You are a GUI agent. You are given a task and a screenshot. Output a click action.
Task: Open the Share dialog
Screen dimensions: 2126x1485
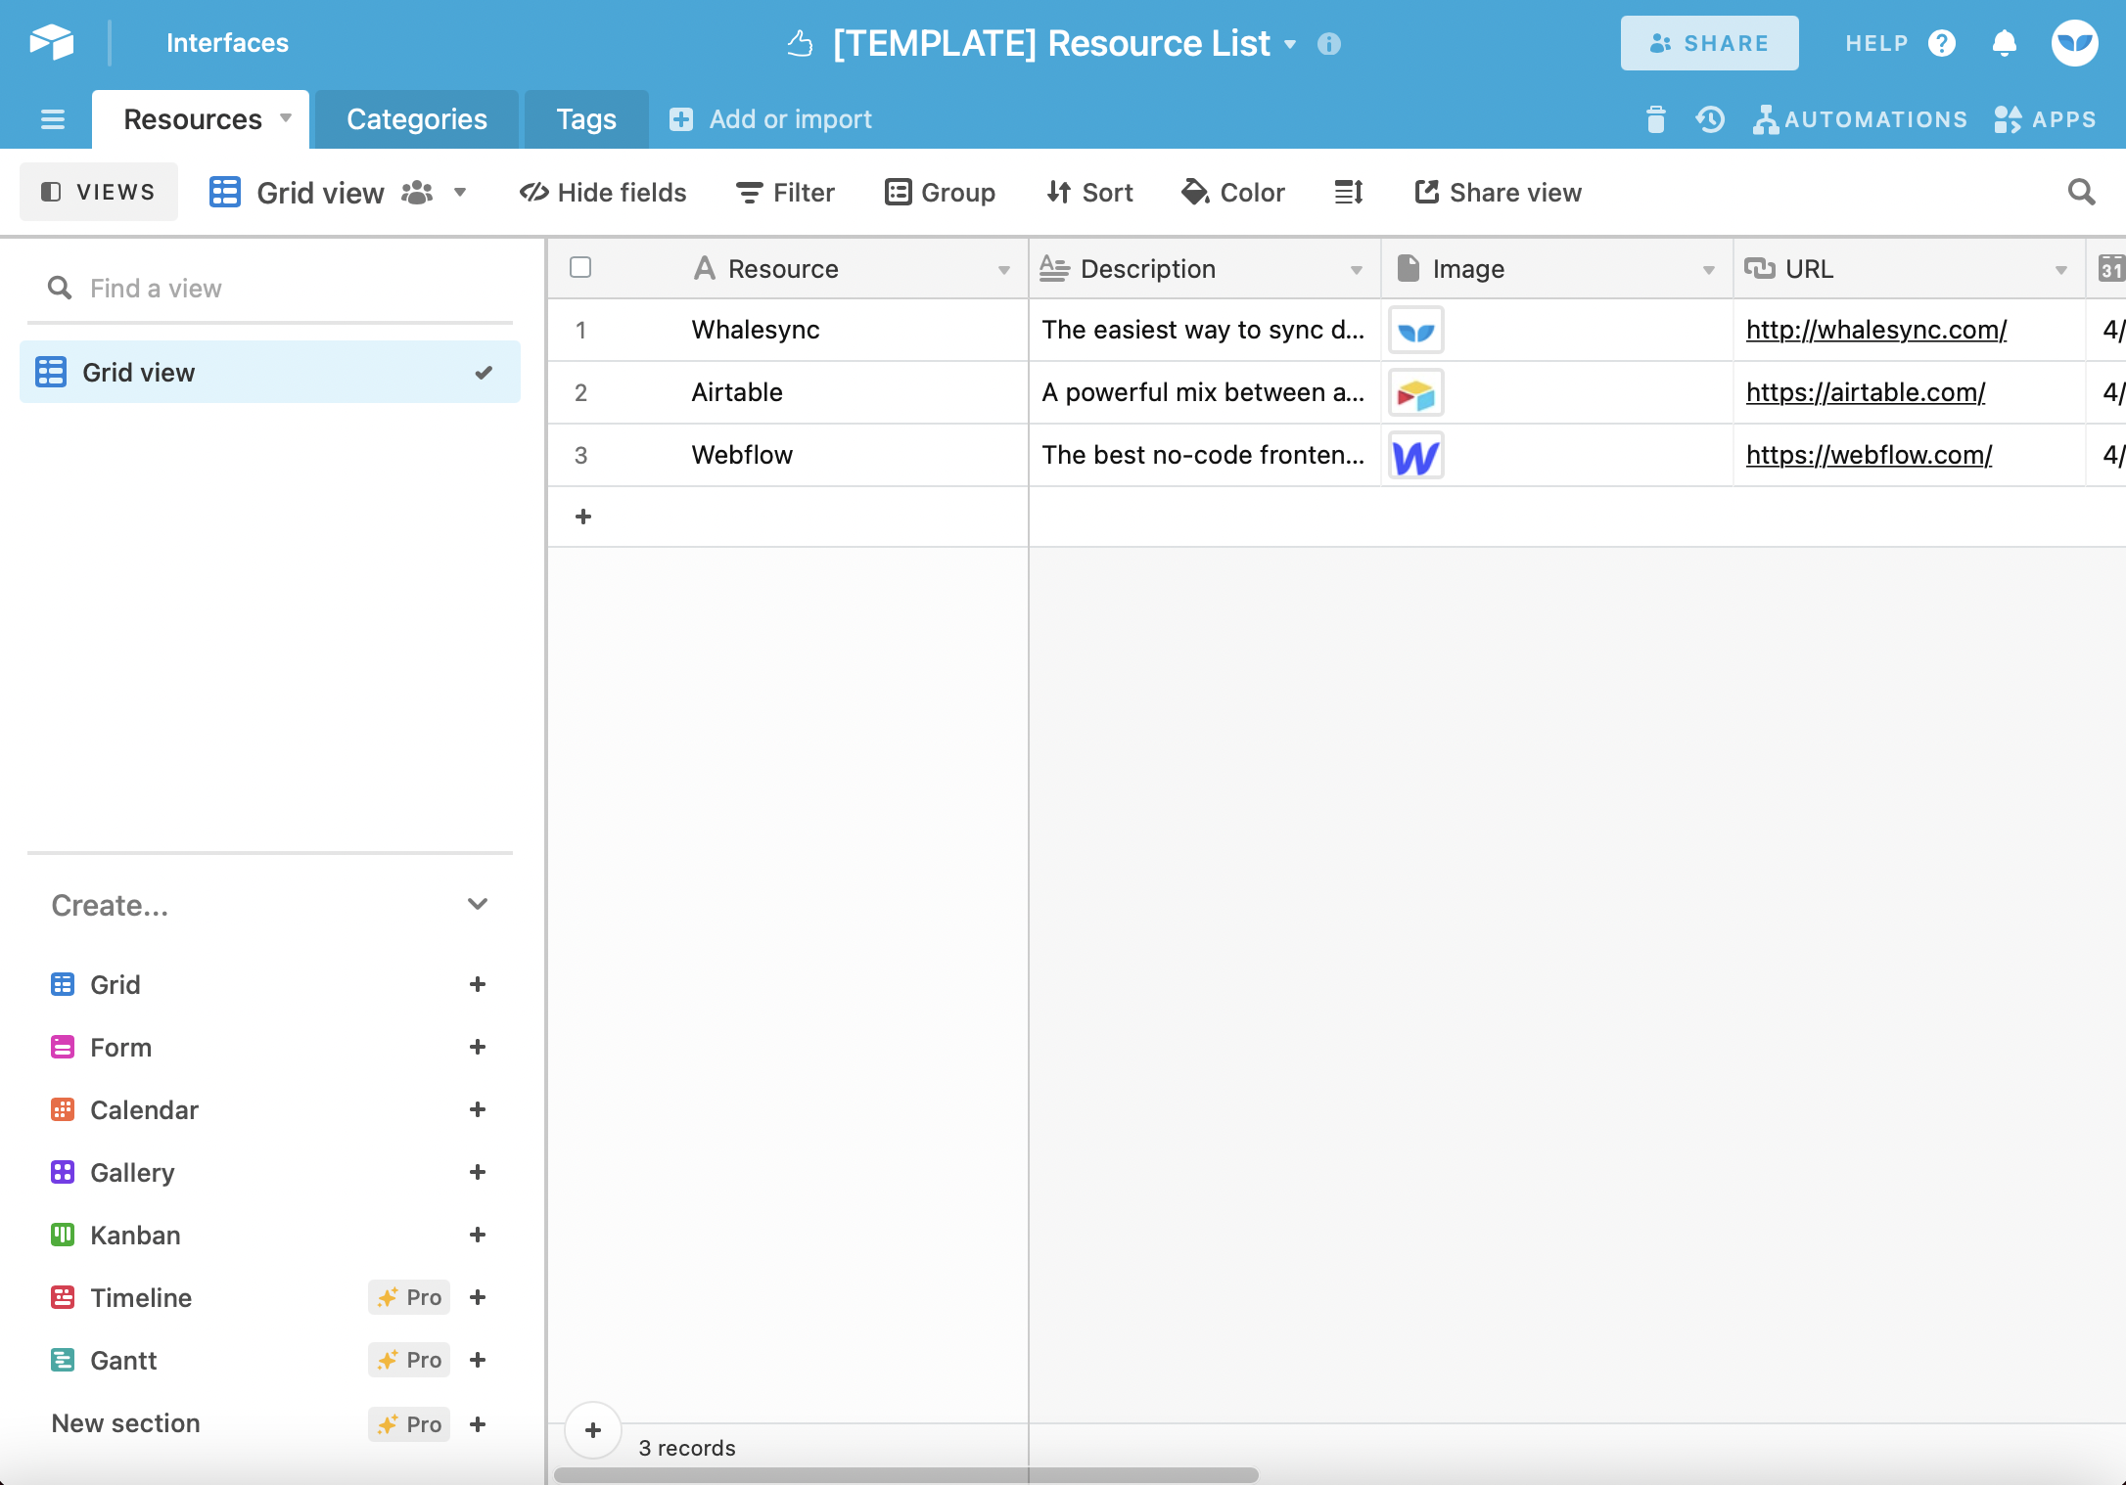(x=1709, y=42)
